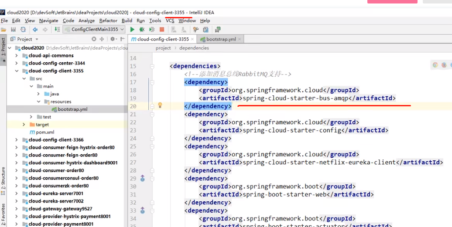Collapse the cloud2020 root node

(10, 48)
